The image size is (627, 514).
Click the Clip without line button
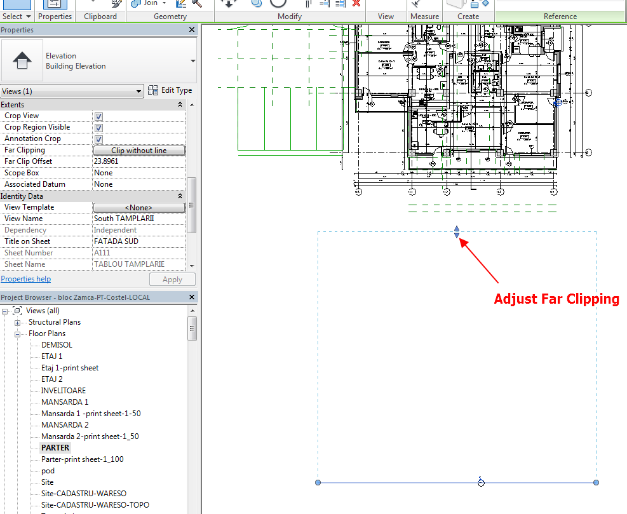click(139, 151)
